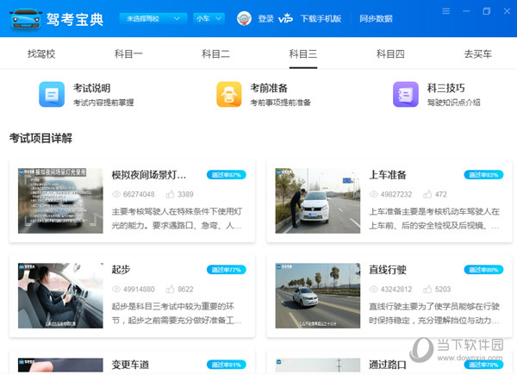Open the 考前准备 title link
The height and width of the screenshot is (375, 517).
click(x=269, y=89)
